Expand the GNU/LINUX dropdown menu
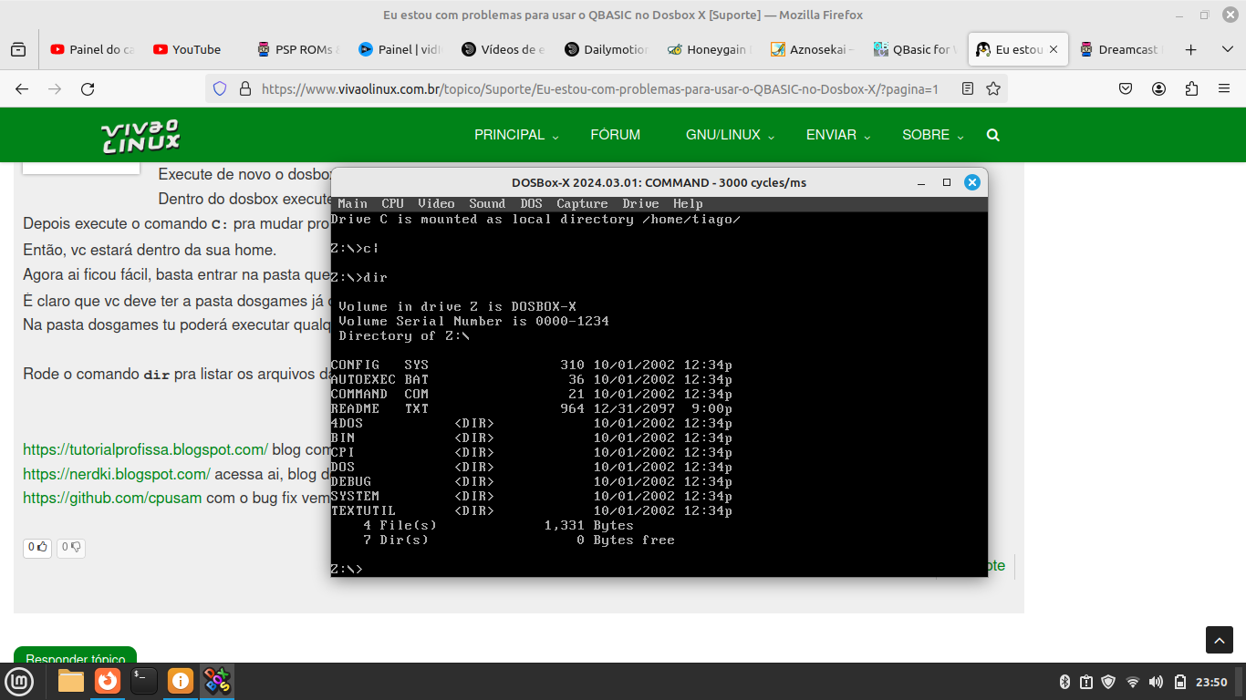Image resolution: width=1246 pixels, height=700 pixels. pos(729,135)
